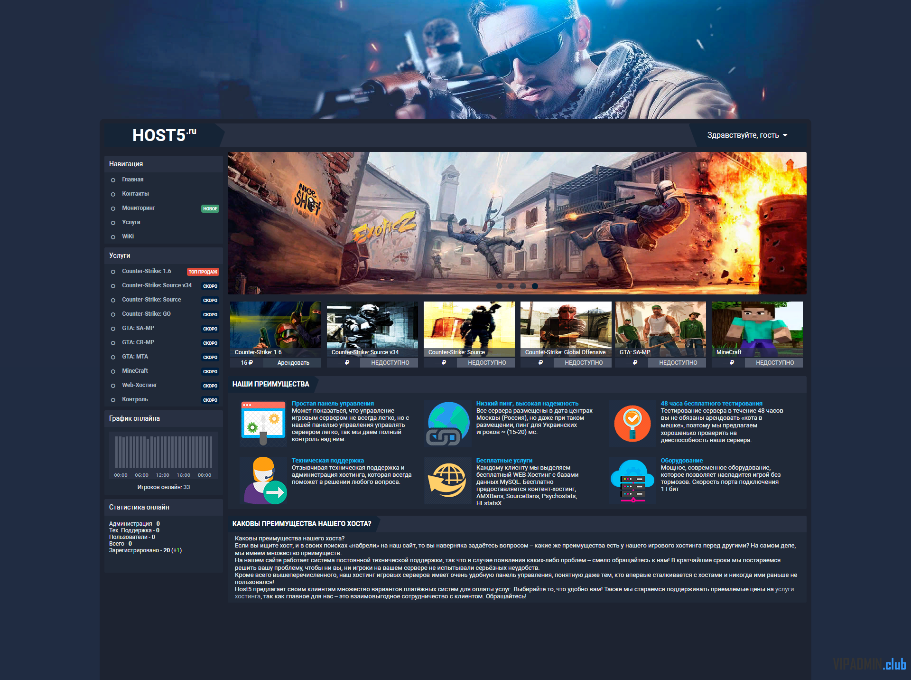Image resolution: width=911 pixels, height=680 pixels.
Task: Click the cloud server equipment icon
Action: (632, 480)
